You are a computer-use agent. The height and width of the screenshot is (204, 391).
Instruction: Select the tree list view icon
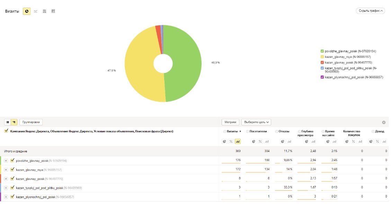pos(14,122)
